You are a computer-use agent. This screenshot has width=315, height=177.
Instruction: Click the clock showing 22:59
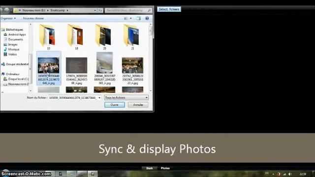pos(303,174)
